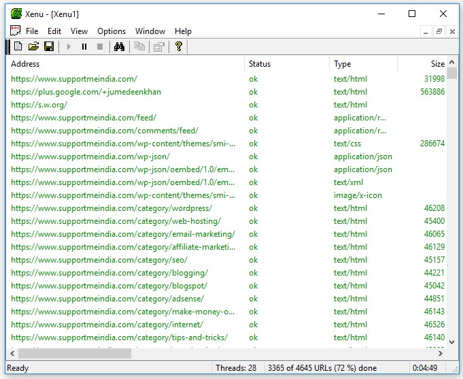This screenshot has width=463, height=379.
Task: Click the window resize grip in status bar
Action: point(454,369)
